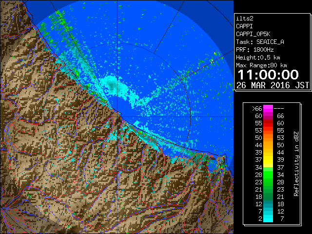
Task: Click the "CAPPI_0P5K" product name
Action: (x=253, y=34)
